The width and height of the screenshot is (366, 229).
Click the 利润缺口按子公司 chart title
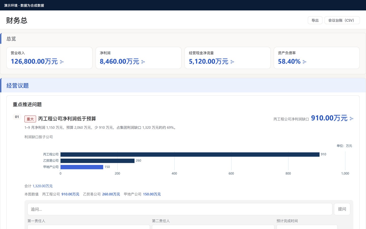click(x=39, y=137)
